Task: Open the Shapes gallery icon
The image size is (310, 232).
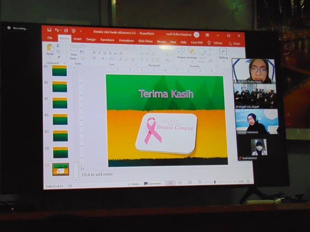Action: [x=181, y=51]
